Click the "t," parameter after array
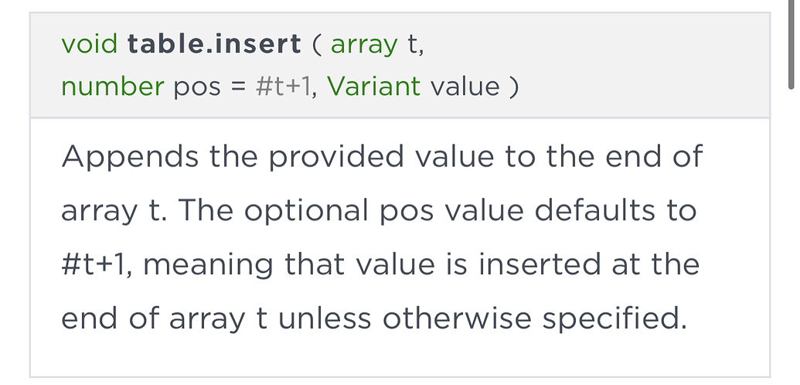 tap(417, 44)
